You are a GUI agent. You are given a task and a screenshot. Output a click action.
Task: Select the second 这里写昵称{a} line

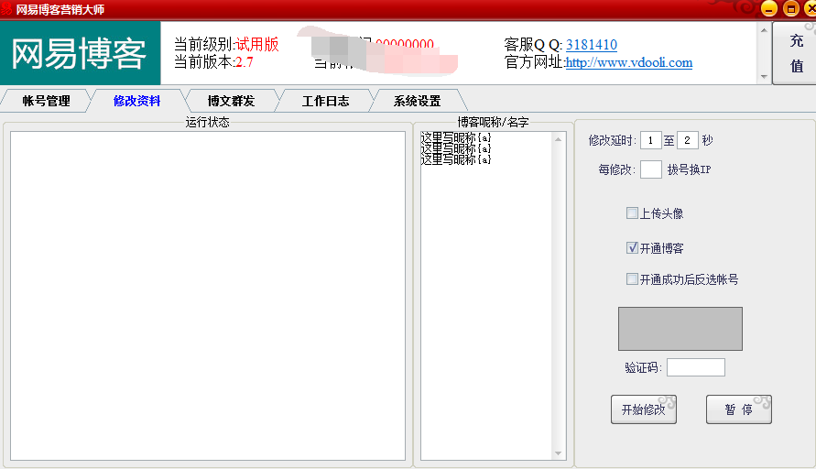point(456,149)
